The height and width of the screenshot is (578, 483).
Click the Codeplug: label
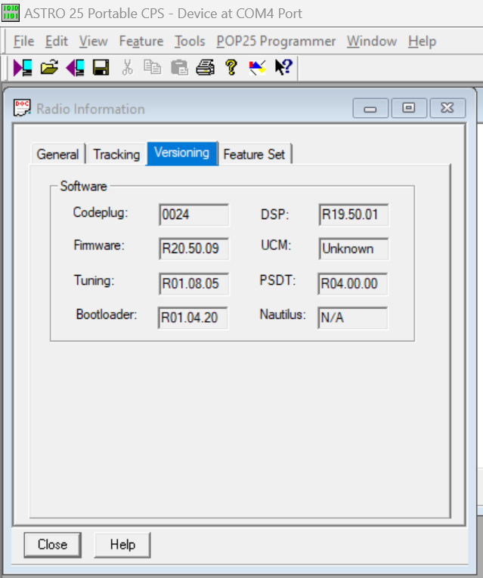point(101,213)
